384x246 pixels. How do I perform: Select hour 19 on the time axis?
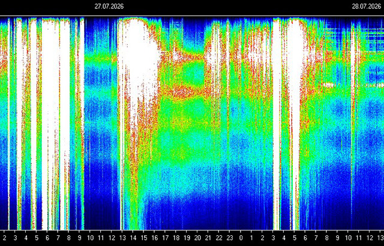(x=187, y=238)
